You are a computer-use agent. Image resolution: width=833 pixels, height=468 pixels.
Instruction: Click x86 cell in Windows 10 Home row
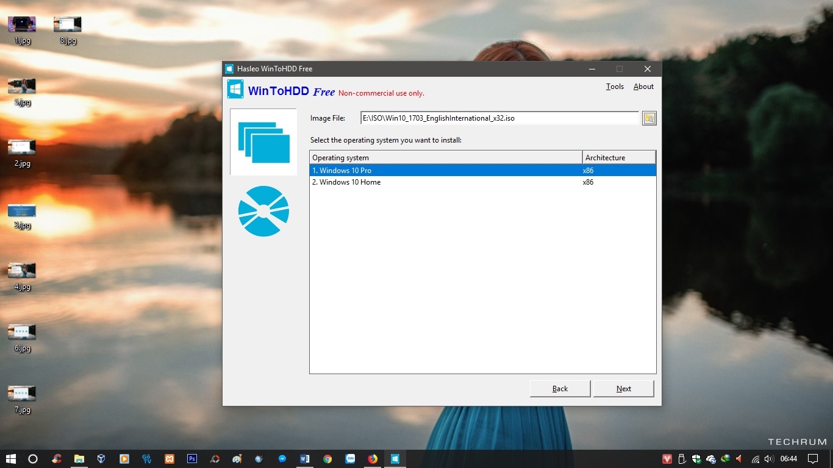tap(588, 182)
